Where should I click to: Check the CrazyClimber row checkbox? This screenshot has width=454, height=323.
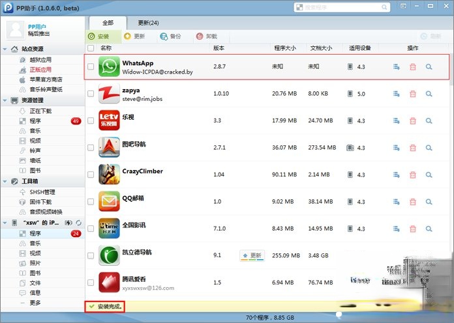pos(91,175)
